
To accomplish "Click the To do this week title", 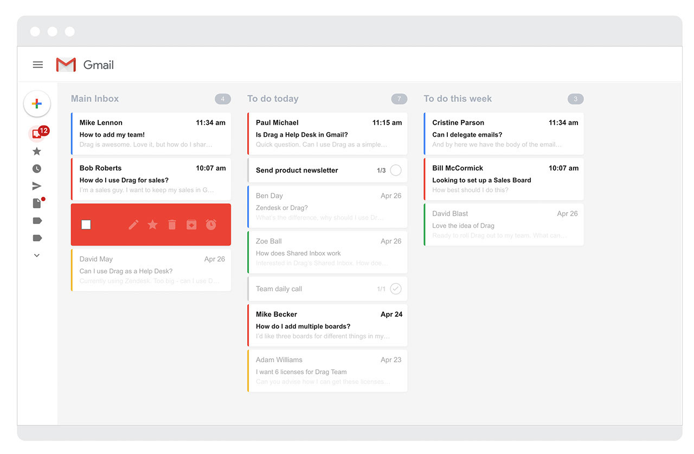I will 458,99.
